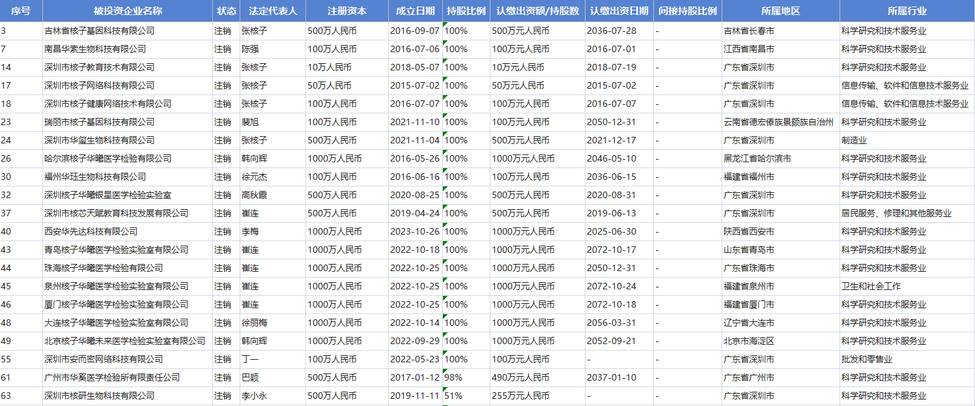The image size is (975, 406).
Task: Select the 法定代表人 column header
Action: pyautogui.click(x=272, y=11)
